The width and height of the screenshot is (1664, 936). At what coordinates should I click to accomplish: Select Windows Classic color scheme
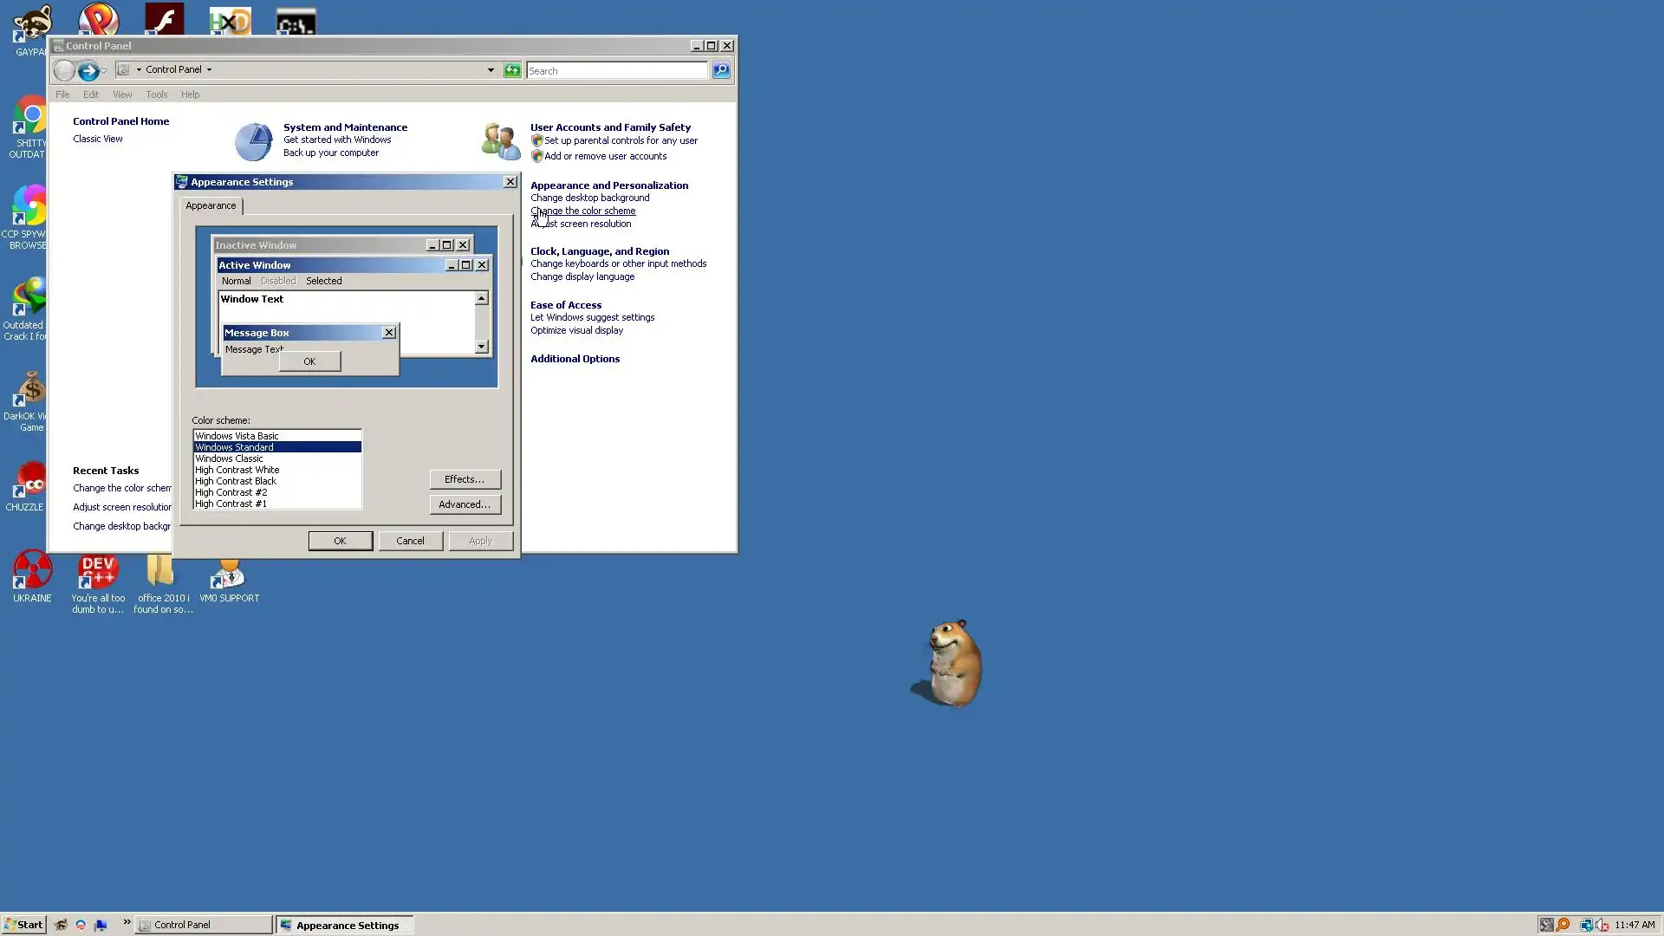tap(229, 458)
